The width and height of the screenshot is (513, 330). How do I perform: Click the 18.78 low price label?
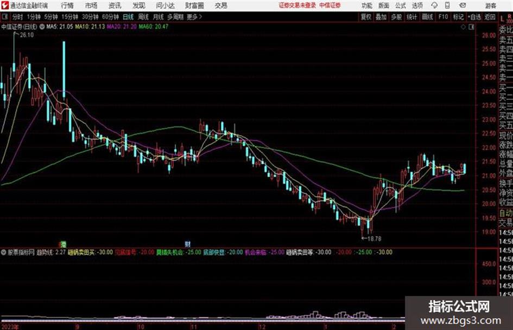coord(374,239)
